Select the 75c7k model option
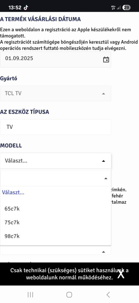Viewport: 139px width, 303px height. [x=55, y=222]
